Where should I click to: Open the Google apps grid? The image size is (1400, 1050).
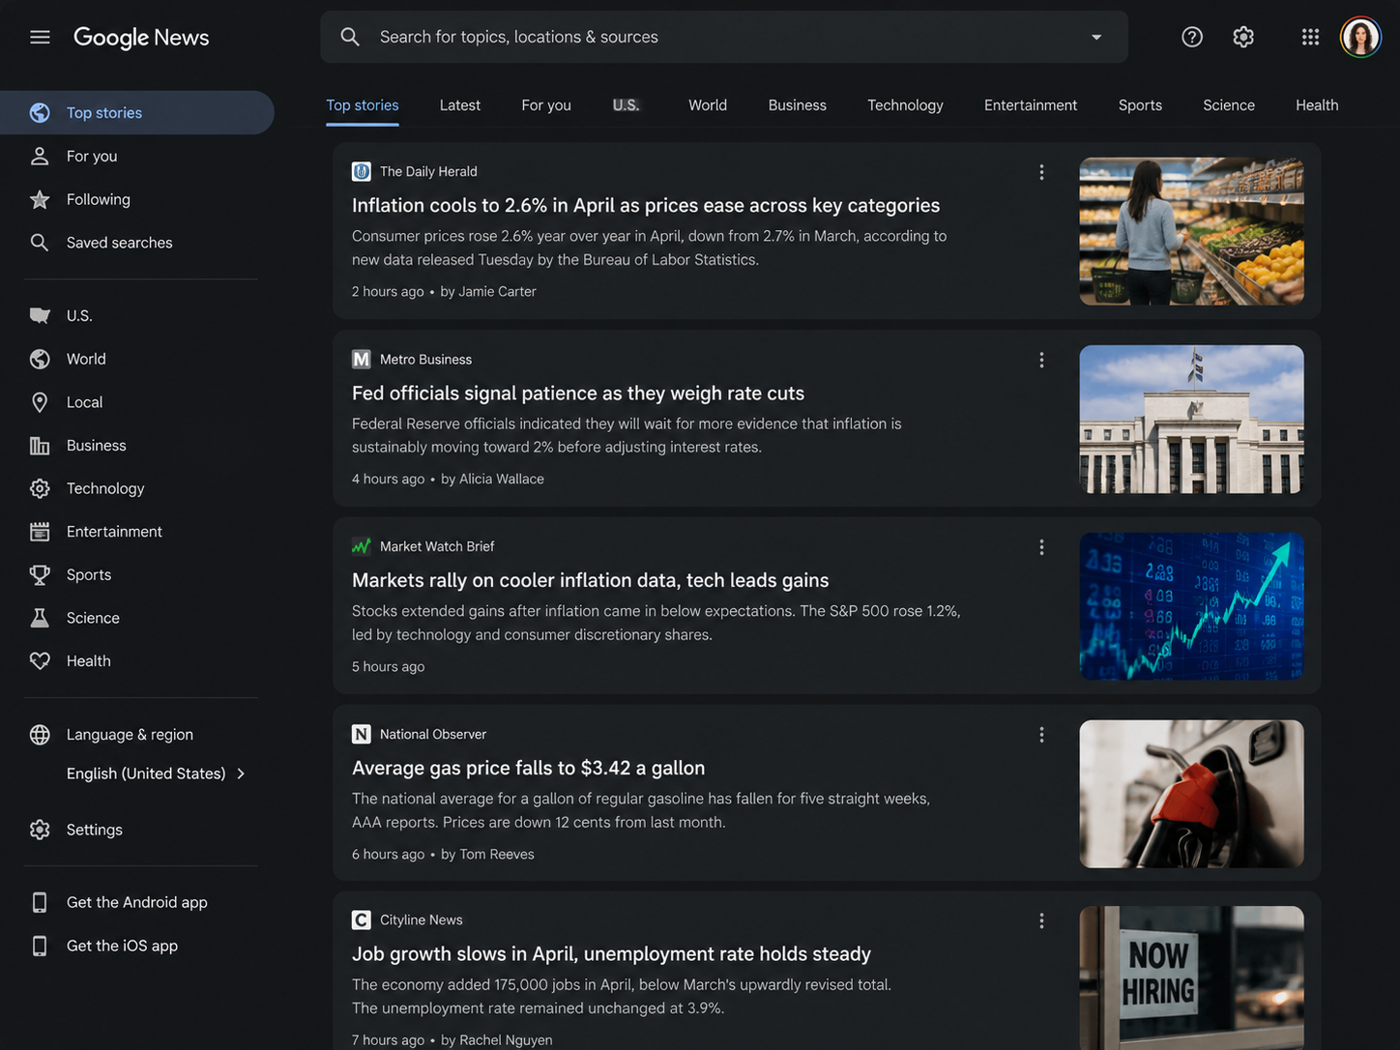[1310, 37]
